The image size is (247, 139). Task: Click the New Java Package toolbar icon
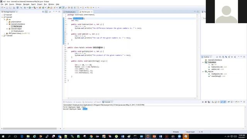[x=40, y=8]
